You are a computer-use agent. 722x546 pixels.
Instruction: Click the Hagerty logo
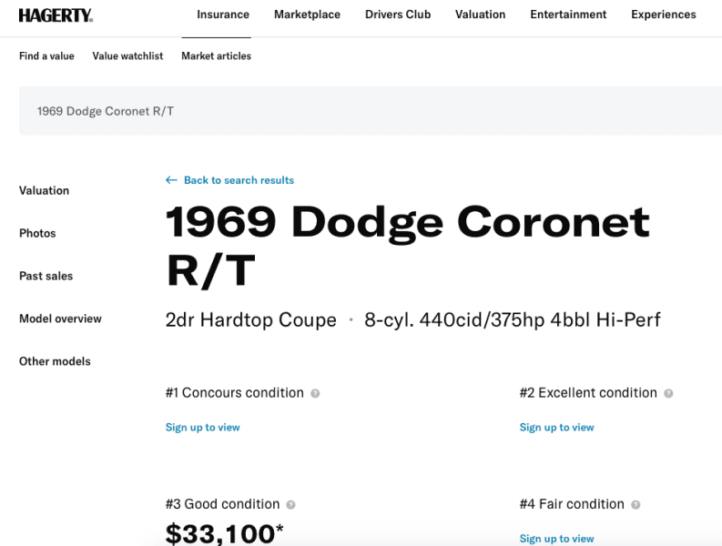pos(56,15)
